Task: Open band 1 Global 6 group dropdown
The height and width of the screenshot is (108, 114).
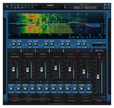Action: click(15, 101)
